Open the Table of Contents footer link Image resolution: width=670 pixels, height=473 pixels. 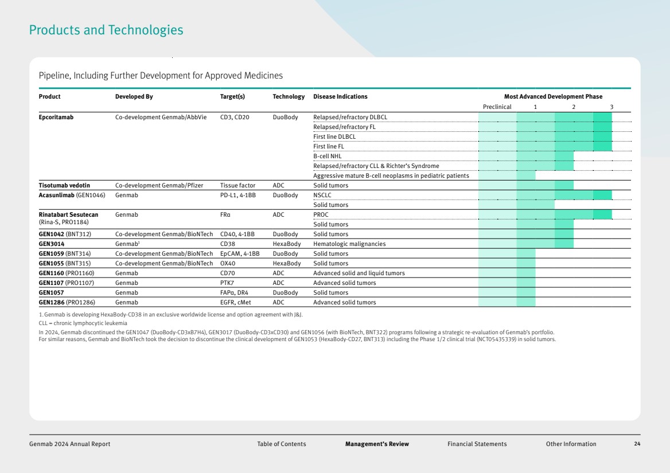pos(281,444)
